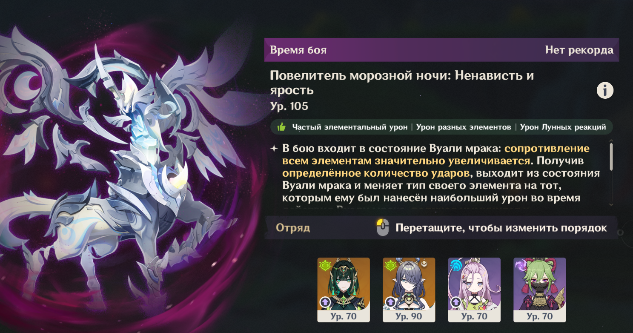Open the boss info icon
The image size is (633, 333).
click(x=605, y=90)
